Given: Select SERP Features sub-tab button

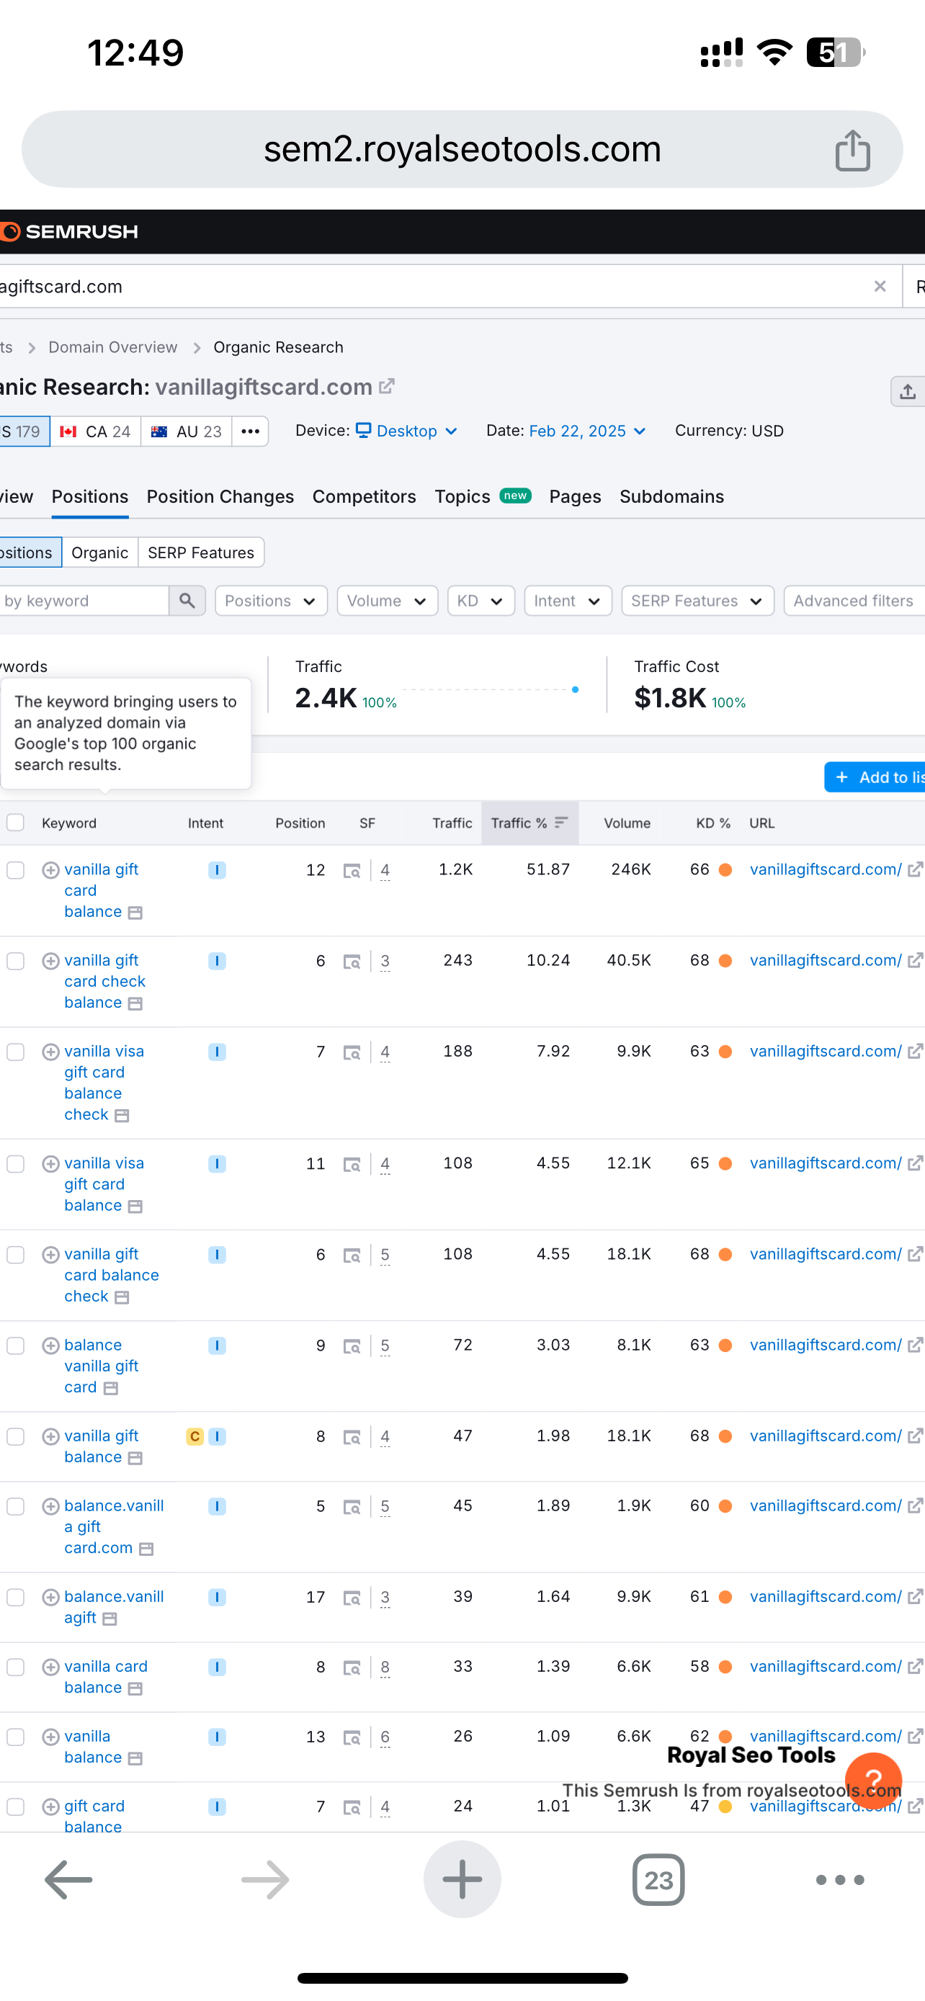Looking at the screenshot, I should tap(200, 552).
